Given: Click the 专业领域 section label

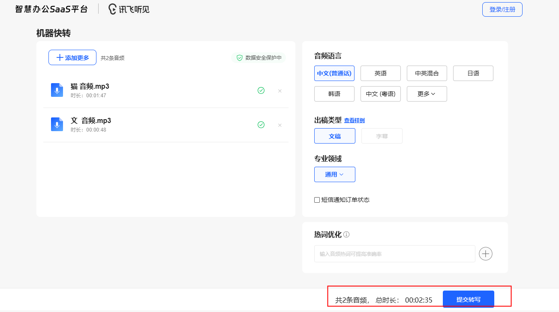Looking at the screenshot, I should [x=328, y=159].
